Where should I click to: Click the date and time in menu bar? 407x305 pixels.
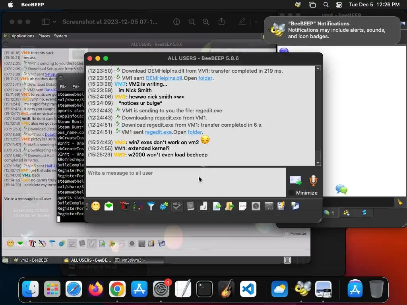(374, 5)
